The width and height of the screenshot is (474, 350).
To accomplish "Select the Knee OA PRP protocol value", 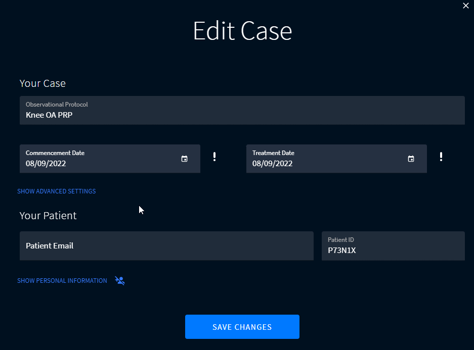I will point(49,115).
